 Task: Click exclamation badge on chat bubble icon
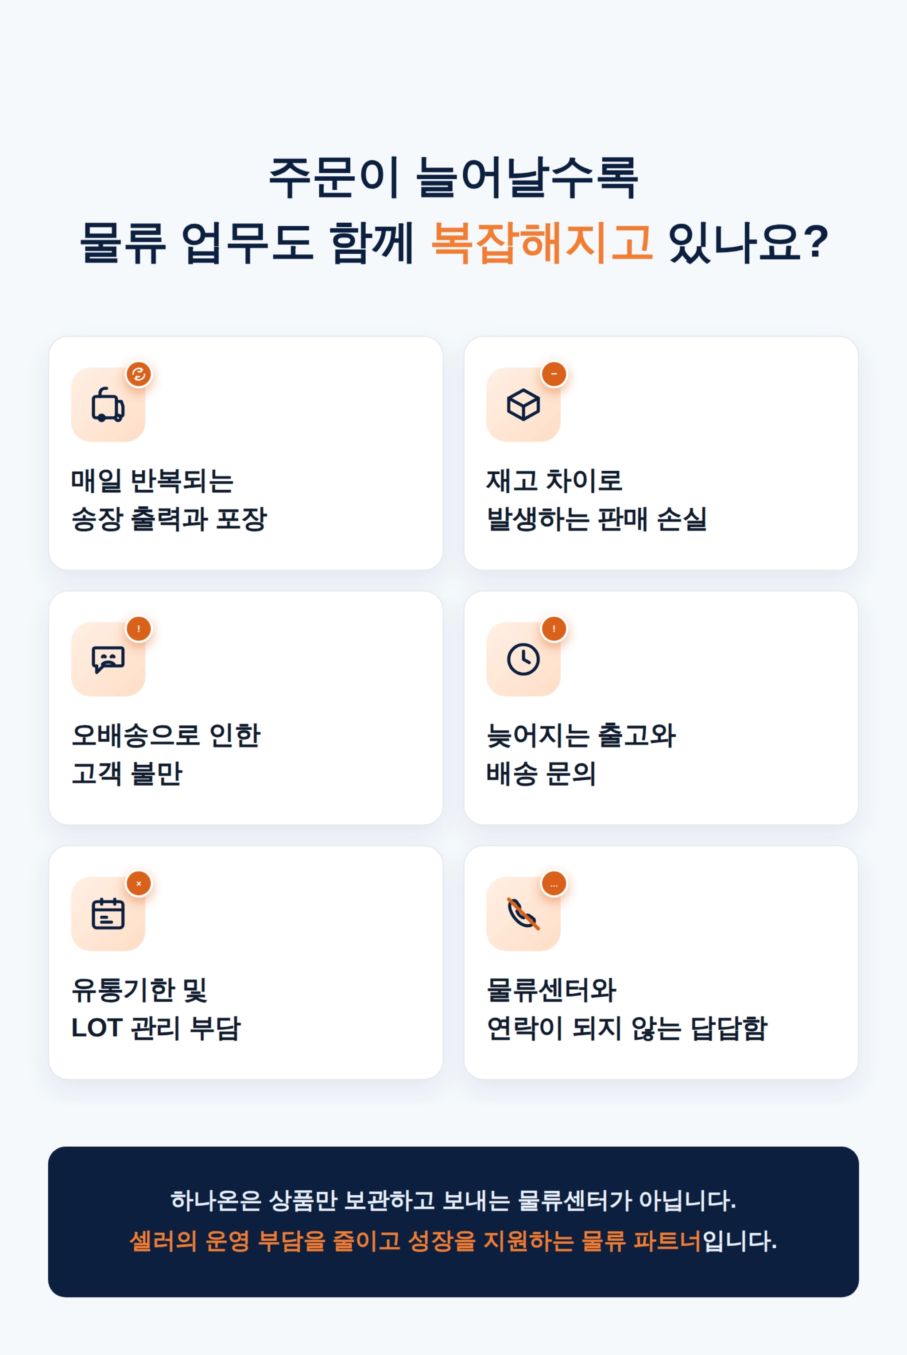(139, 629)
